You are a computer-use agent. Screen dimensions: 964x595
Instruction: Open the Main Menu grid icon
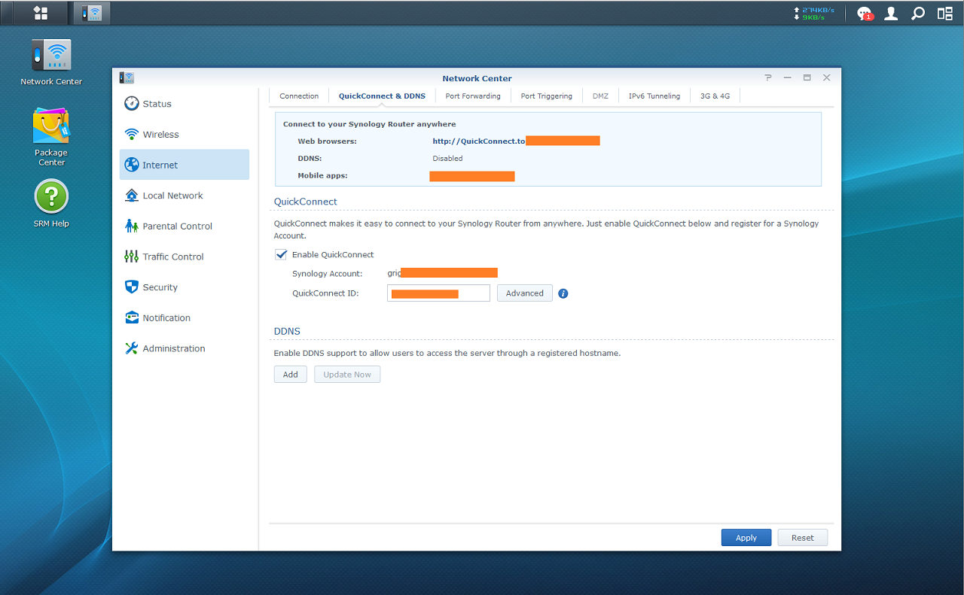[41, 13]
